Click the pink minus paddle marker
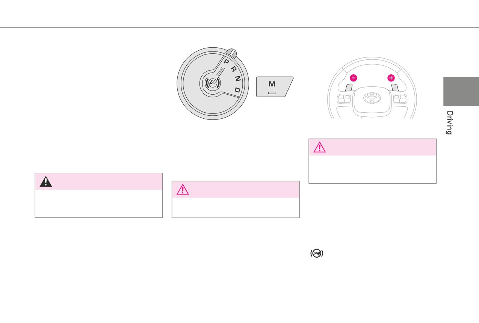 (x=354, y=78)
